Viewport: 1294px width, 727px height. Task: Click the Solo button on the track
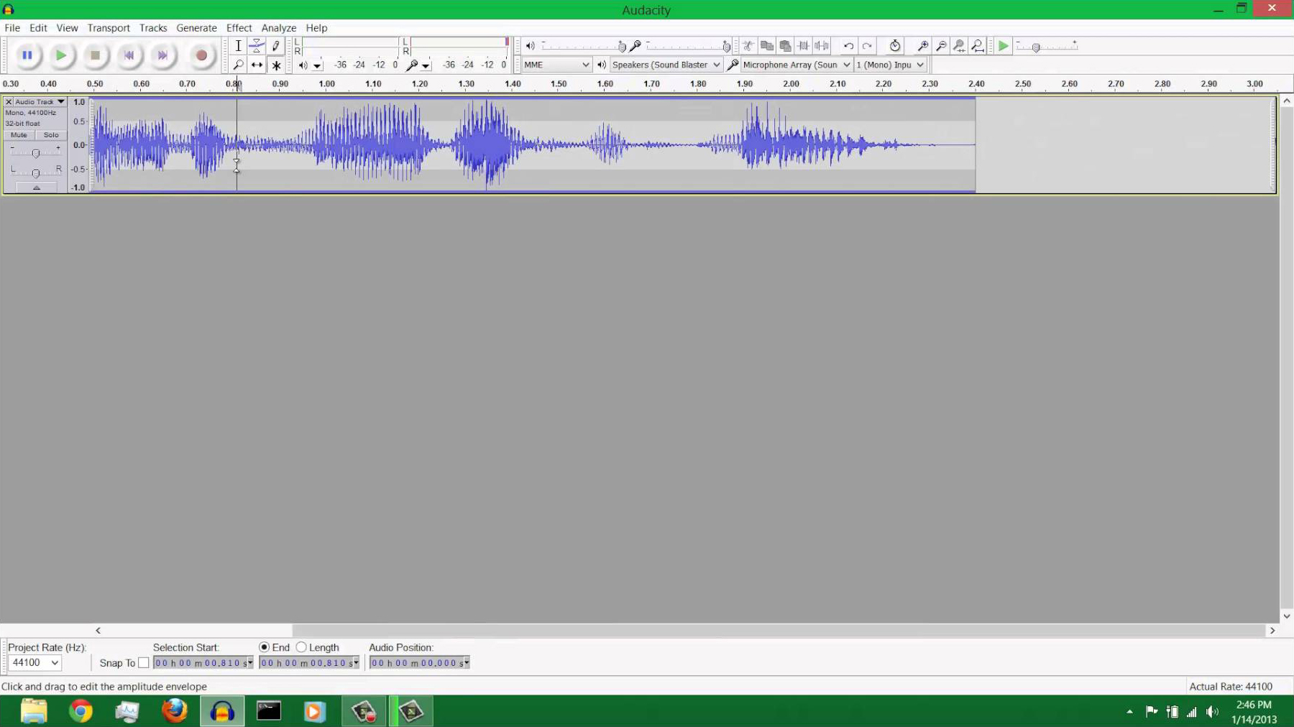point(50,135)
